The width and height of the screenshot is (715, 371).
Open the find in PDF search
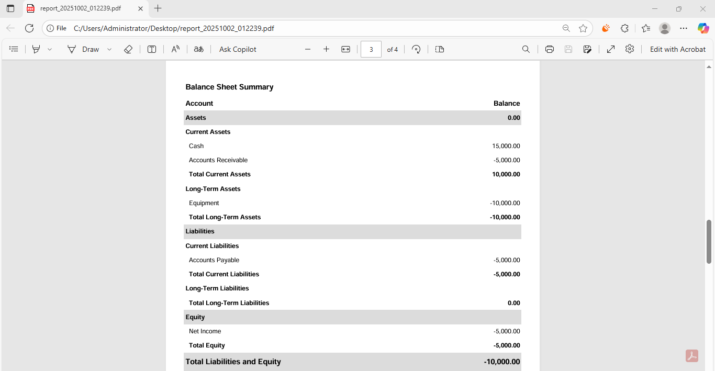click(526, 49)
